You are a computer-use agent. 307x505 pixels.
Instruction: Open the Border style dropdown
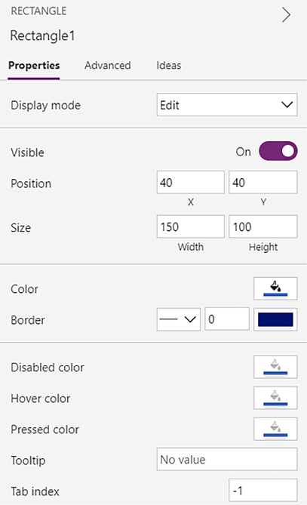179,319
